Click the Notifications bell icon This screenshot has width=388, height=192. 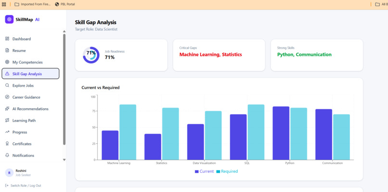coord(7,155)
